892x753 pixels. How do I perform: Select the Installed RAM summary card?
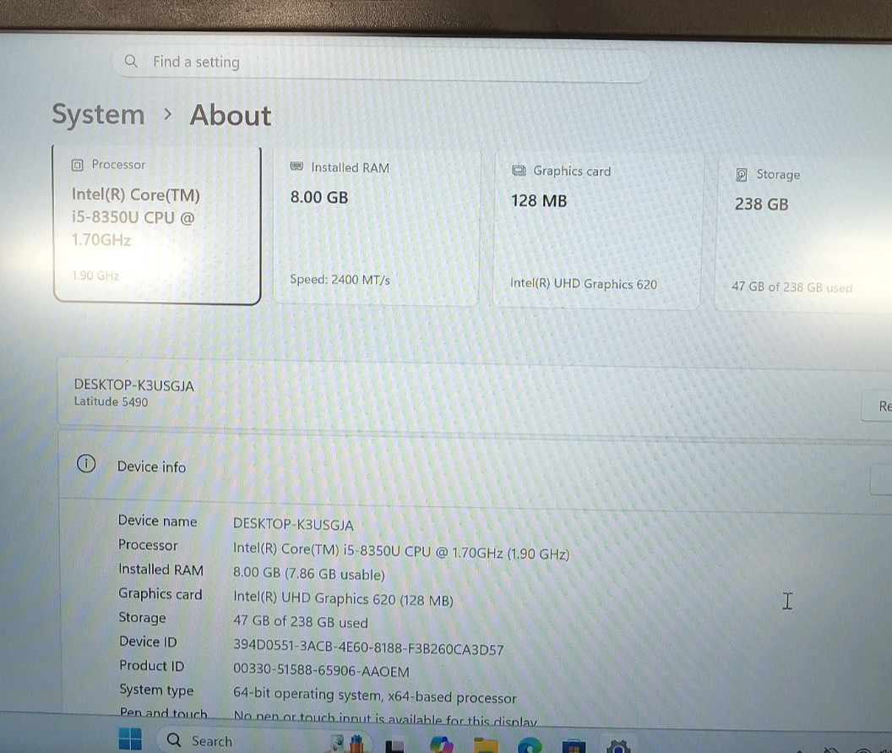pyautogui.click(x=377, y=227)
